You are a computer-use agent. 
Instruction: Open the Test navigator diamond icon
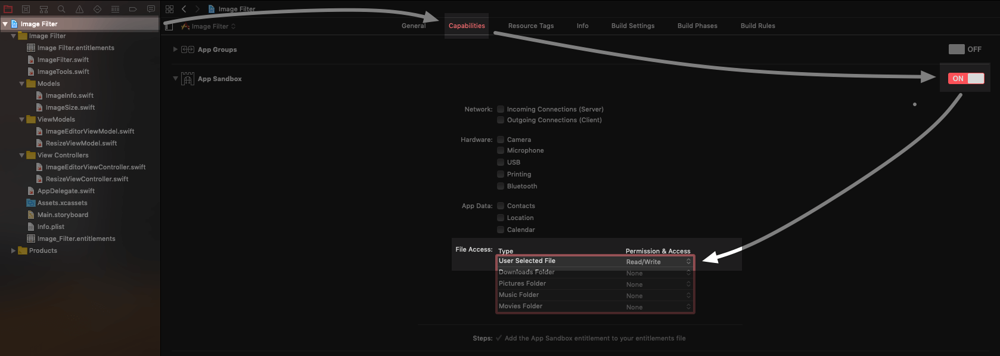click(x=97, y=9)
